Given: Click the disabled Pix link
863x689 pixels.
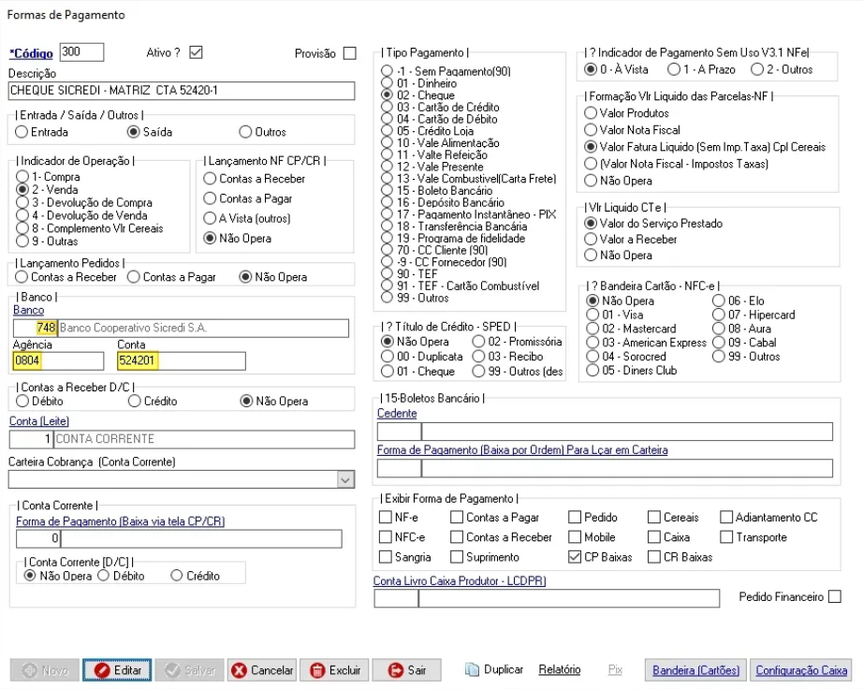Looking at the screenshot, I should 615,669.
